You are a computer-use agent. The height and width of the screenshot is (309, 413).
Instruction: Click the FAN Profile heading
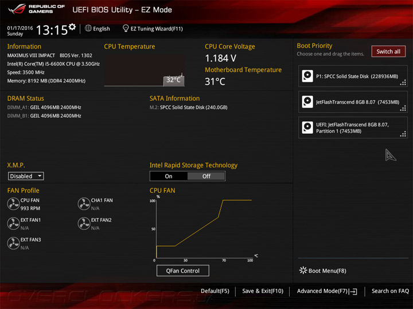point(23,191)
